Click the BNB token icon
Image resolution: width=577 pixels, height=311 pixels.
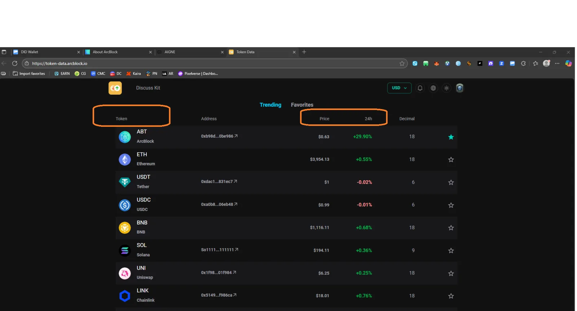point(125,228)
